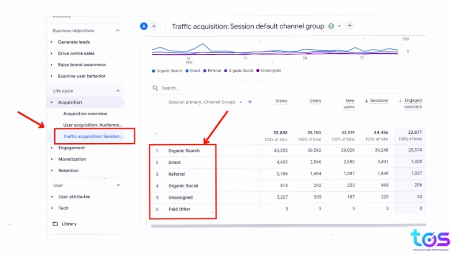
Task: Expand the User attributes arrow
Action: click(52, 197)
